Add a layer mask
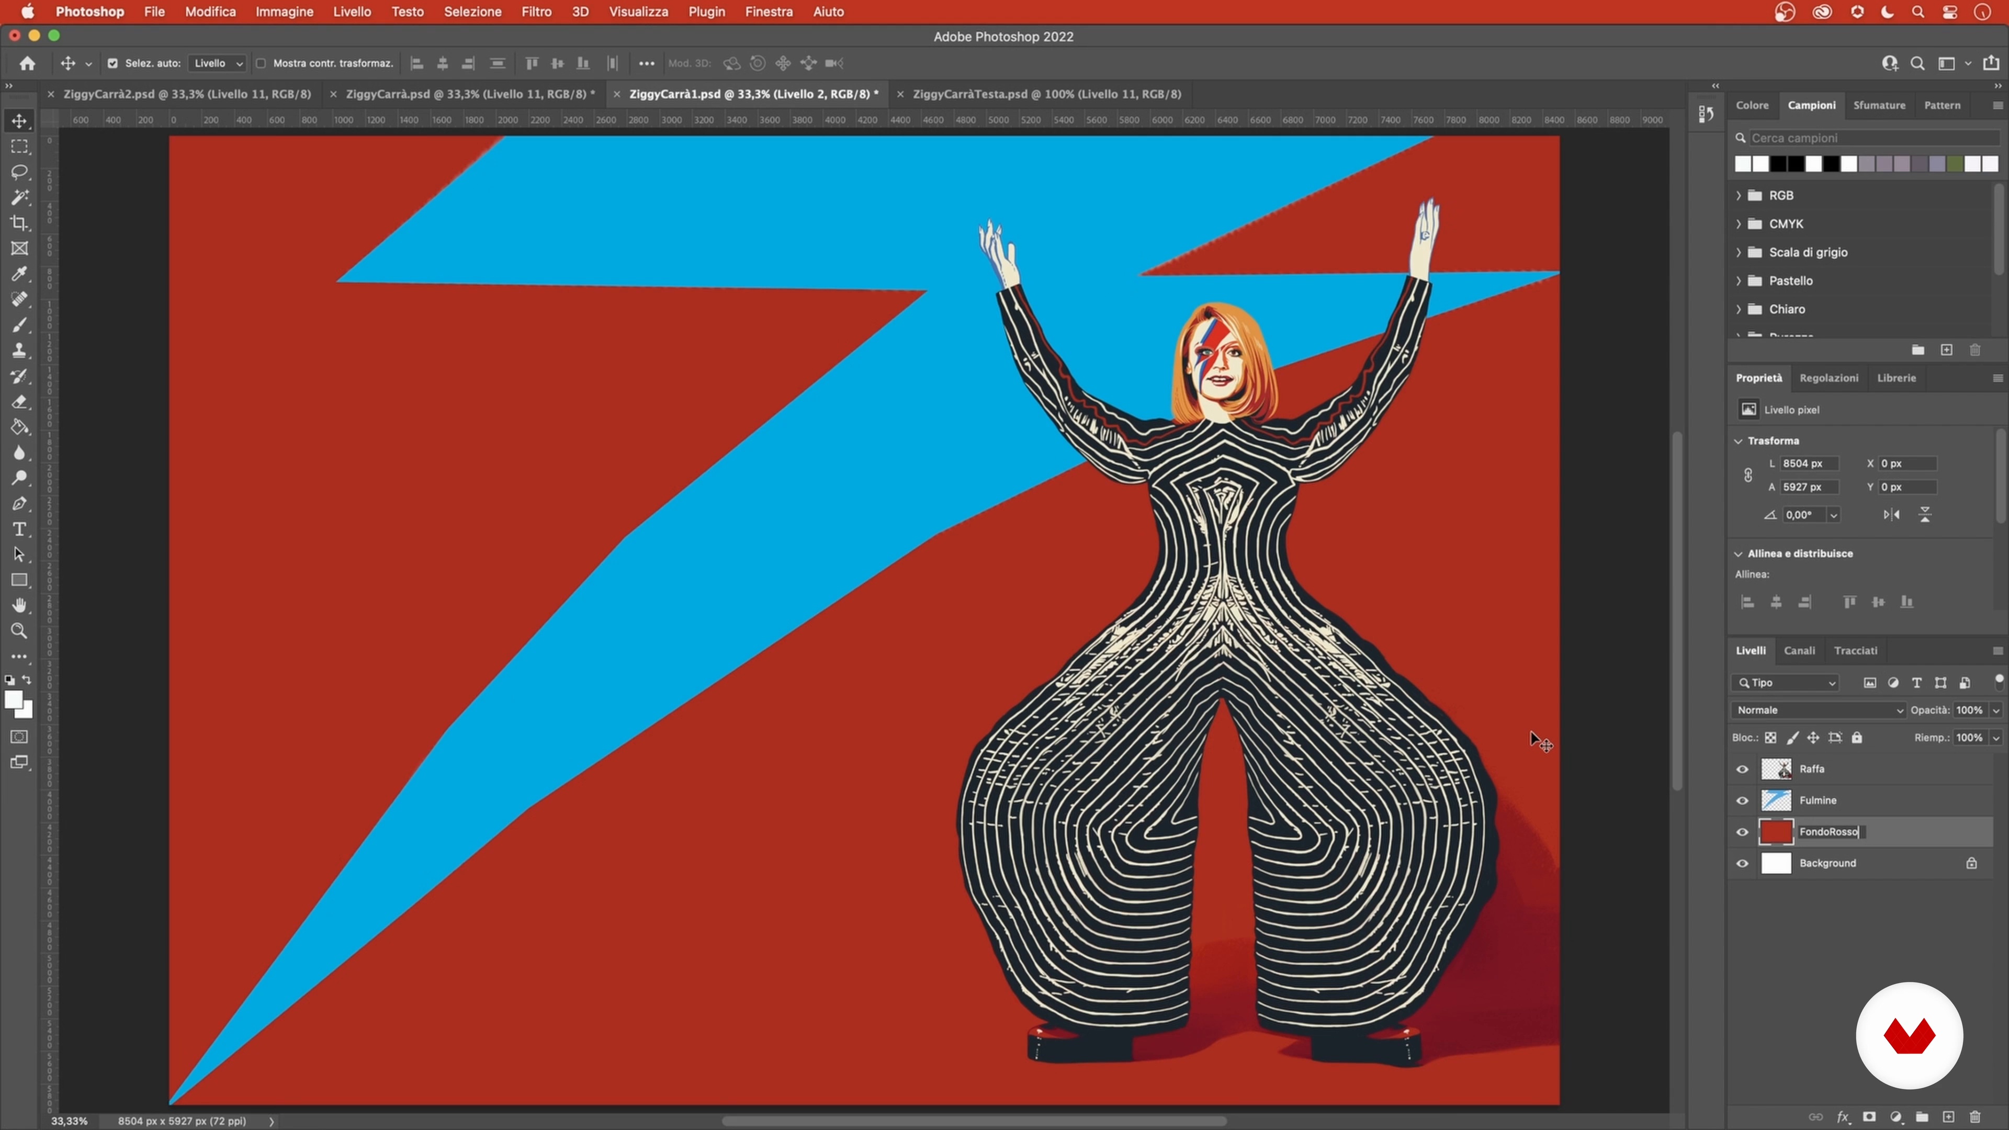This screenshot has width=2009, height=1130. [1869, 1117]
